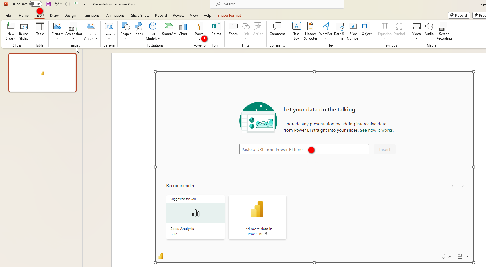The image size is (486, 267).
Task: Click the Audio icon
Action: (429, 27)
